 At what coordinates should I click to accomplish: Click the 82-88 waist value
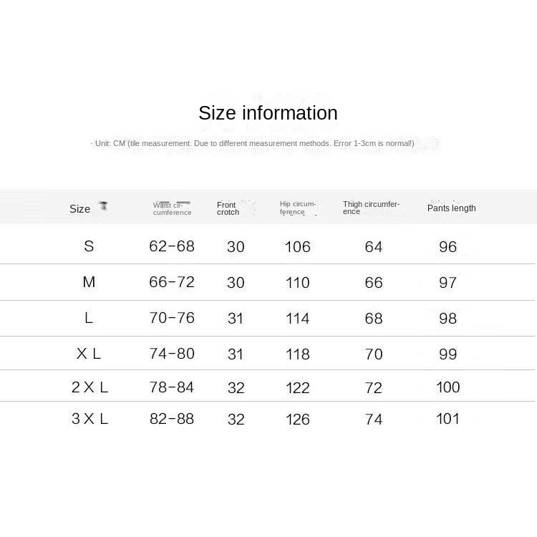(x=172, y=419)
